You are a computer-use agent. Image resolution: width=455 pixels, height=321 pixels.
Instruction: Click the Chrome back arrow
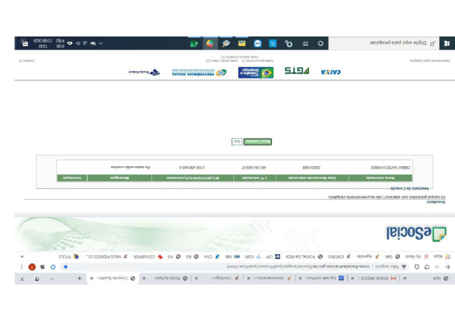(448, 267)
